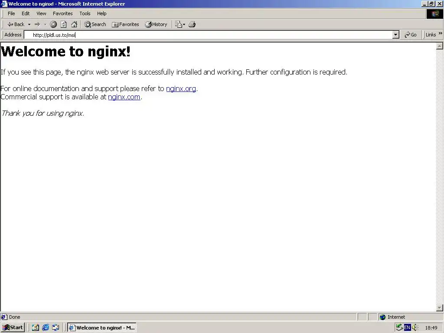The width and height of the screenshot is (444, 333).
Task: Click the network connection tray icon
Action: (x=399, y=328)
